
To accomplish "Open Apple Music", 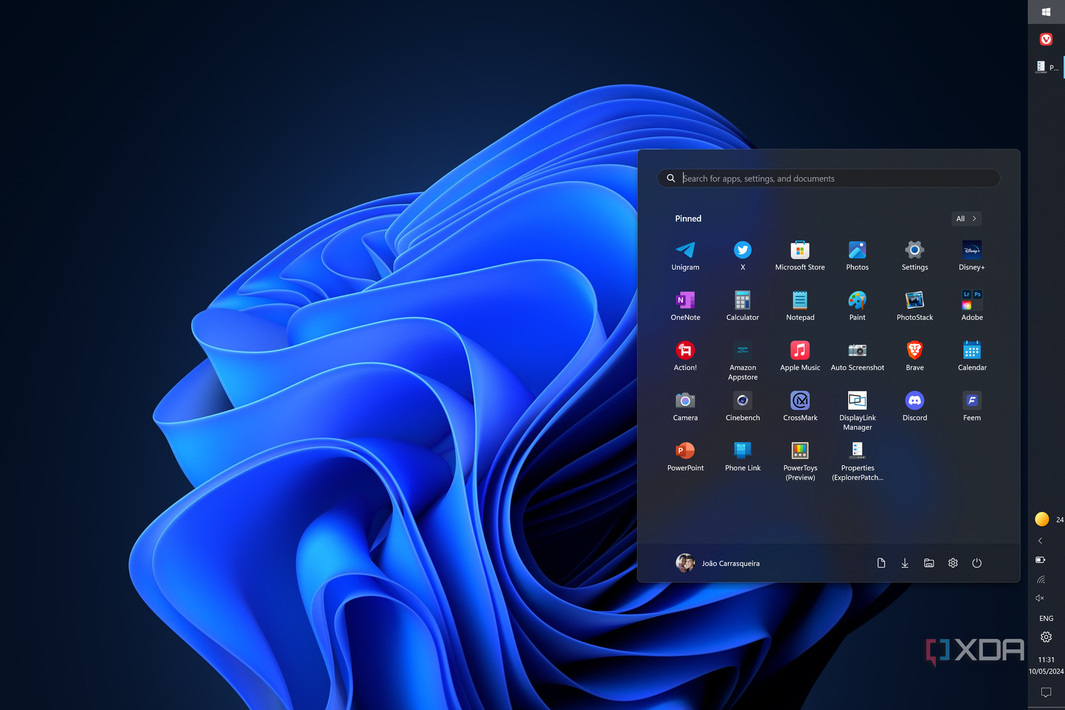I will pyautogui.click(x=800, y=355).
